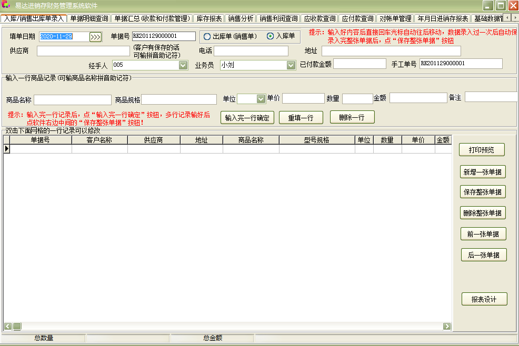Click the grid scrollbar right arrow
Screen dimensions: 519x346
[447, 326]
